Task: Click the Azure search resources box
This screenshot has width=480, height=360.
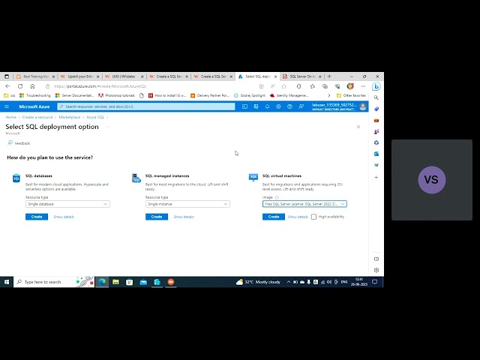Action: click(146, 106)
